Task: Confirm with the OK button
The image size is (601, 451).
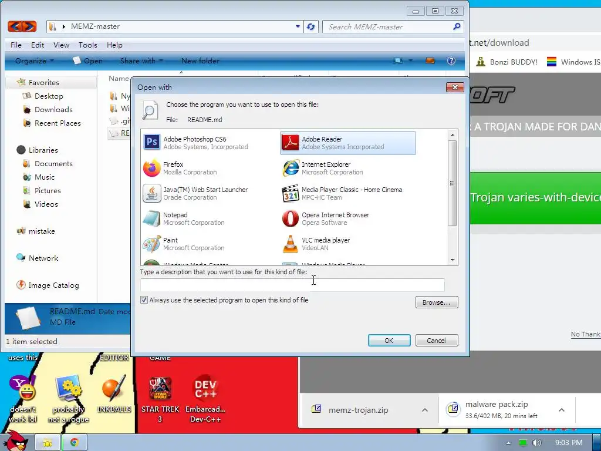Action: [389, 340]
